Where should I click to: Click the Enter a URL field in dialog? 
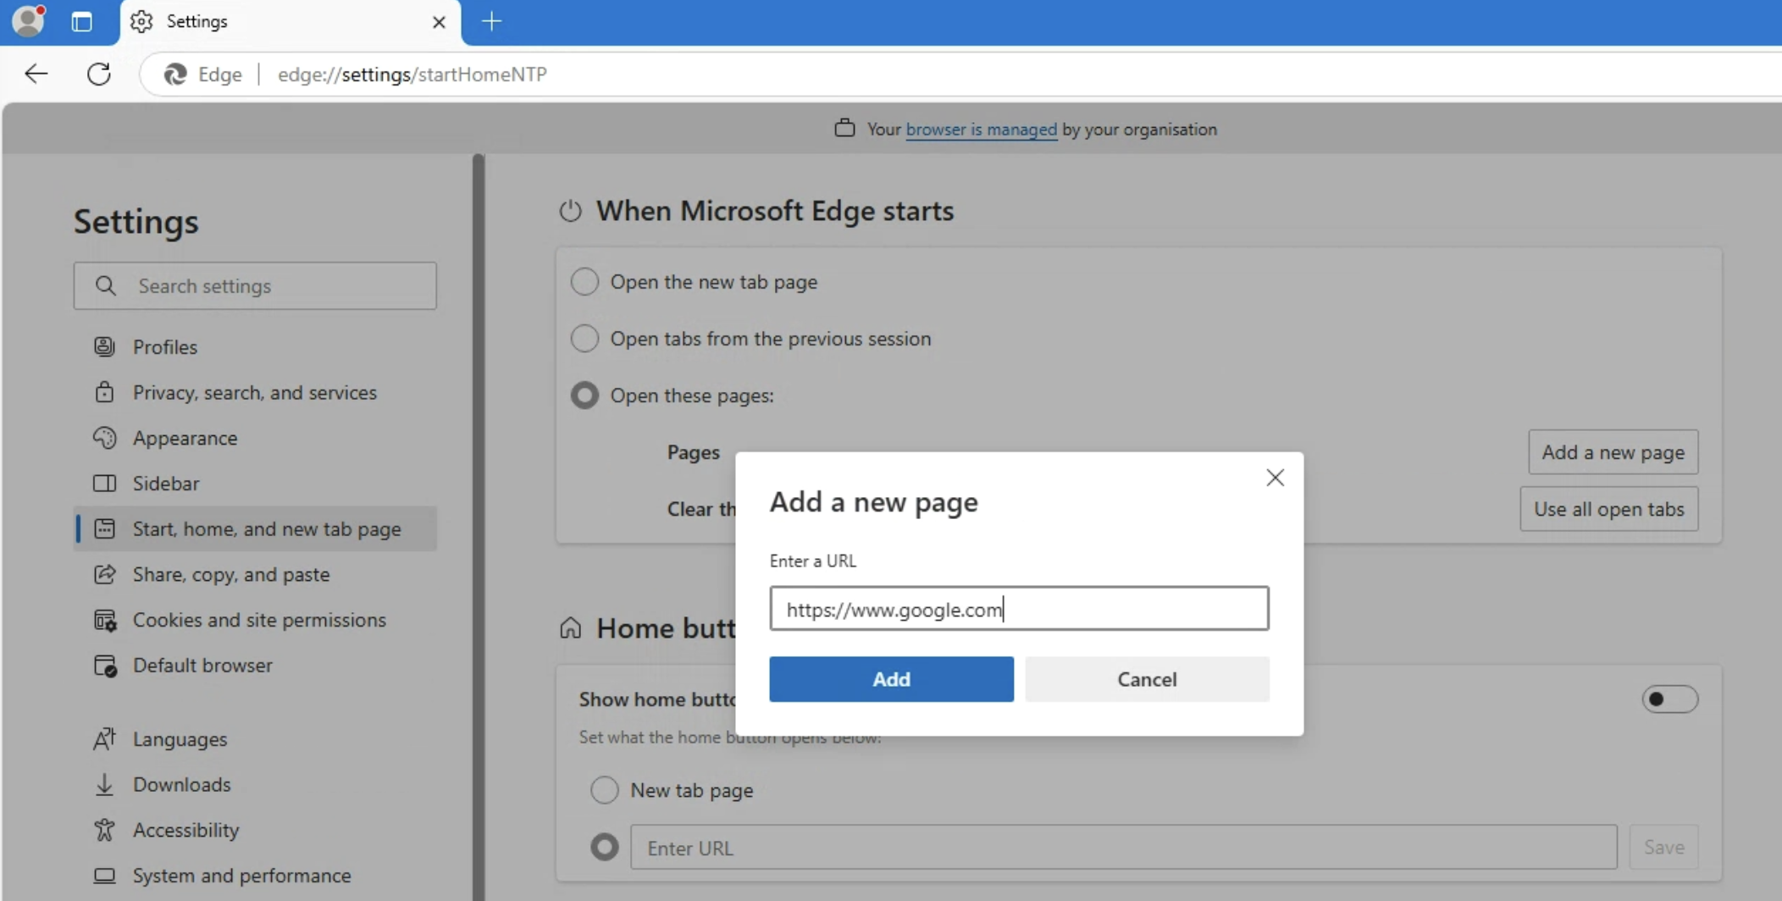tap(1019, 609)
